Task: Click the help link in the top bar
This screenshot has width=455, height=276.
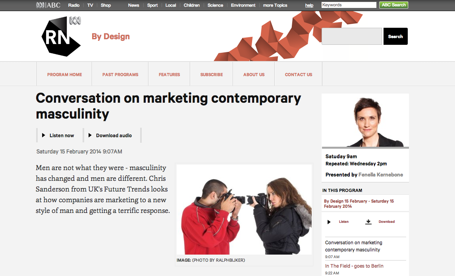Action: coord(309,5)
